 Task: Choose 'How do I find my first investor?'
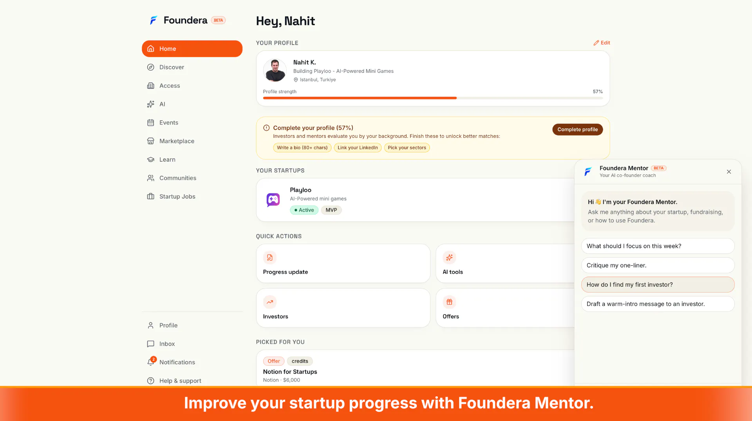658,285
